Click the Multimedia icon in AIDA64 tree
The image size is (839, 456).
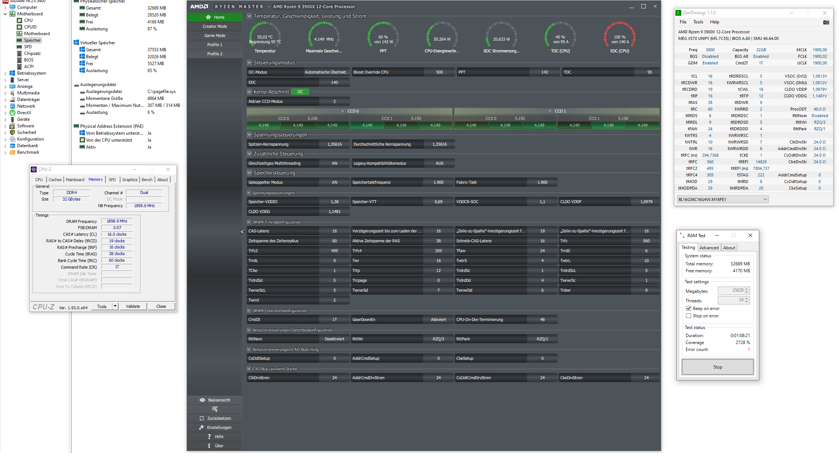click(12, 93)
